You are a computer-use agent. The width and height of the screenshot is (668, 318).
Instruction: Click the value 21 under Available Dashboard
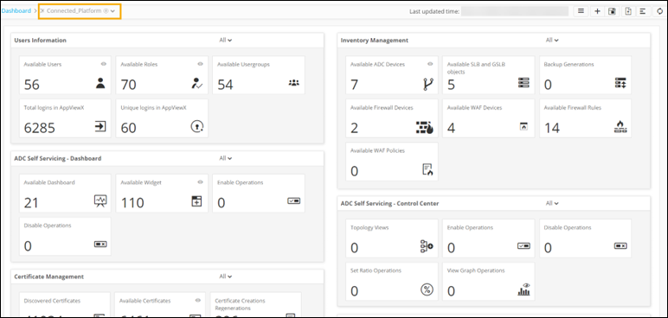[31, 202]
